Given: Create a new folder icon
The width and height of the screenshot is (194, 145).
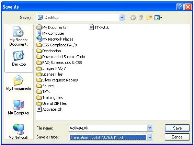Looking at the screenshot, I should pos(149,18).
